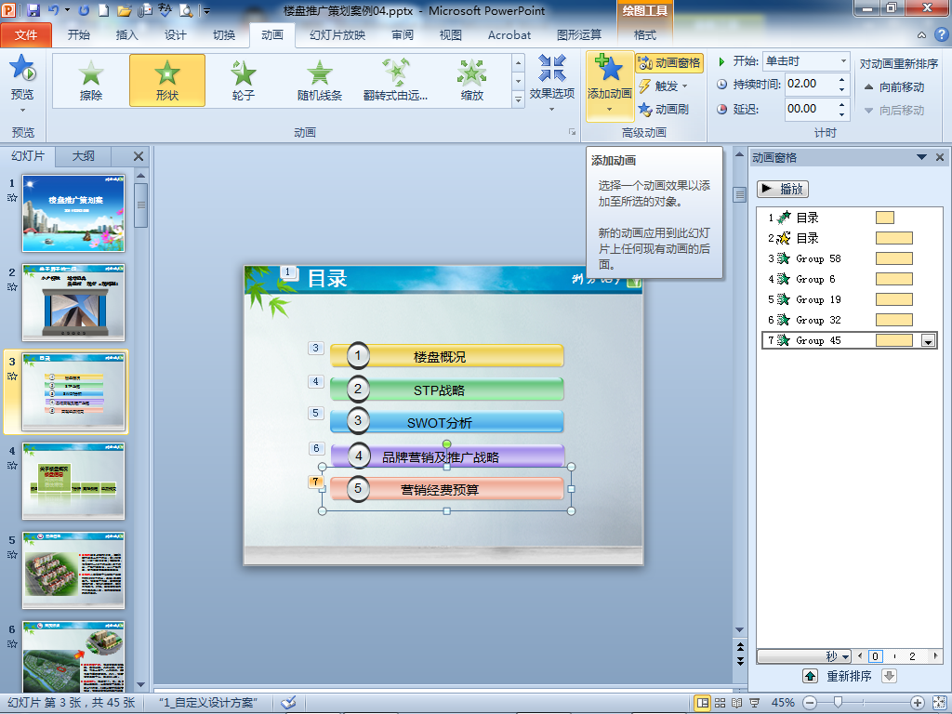Click the Undo arrow icon
Viewport: 952px width, 714px height.
pos(53,10)
